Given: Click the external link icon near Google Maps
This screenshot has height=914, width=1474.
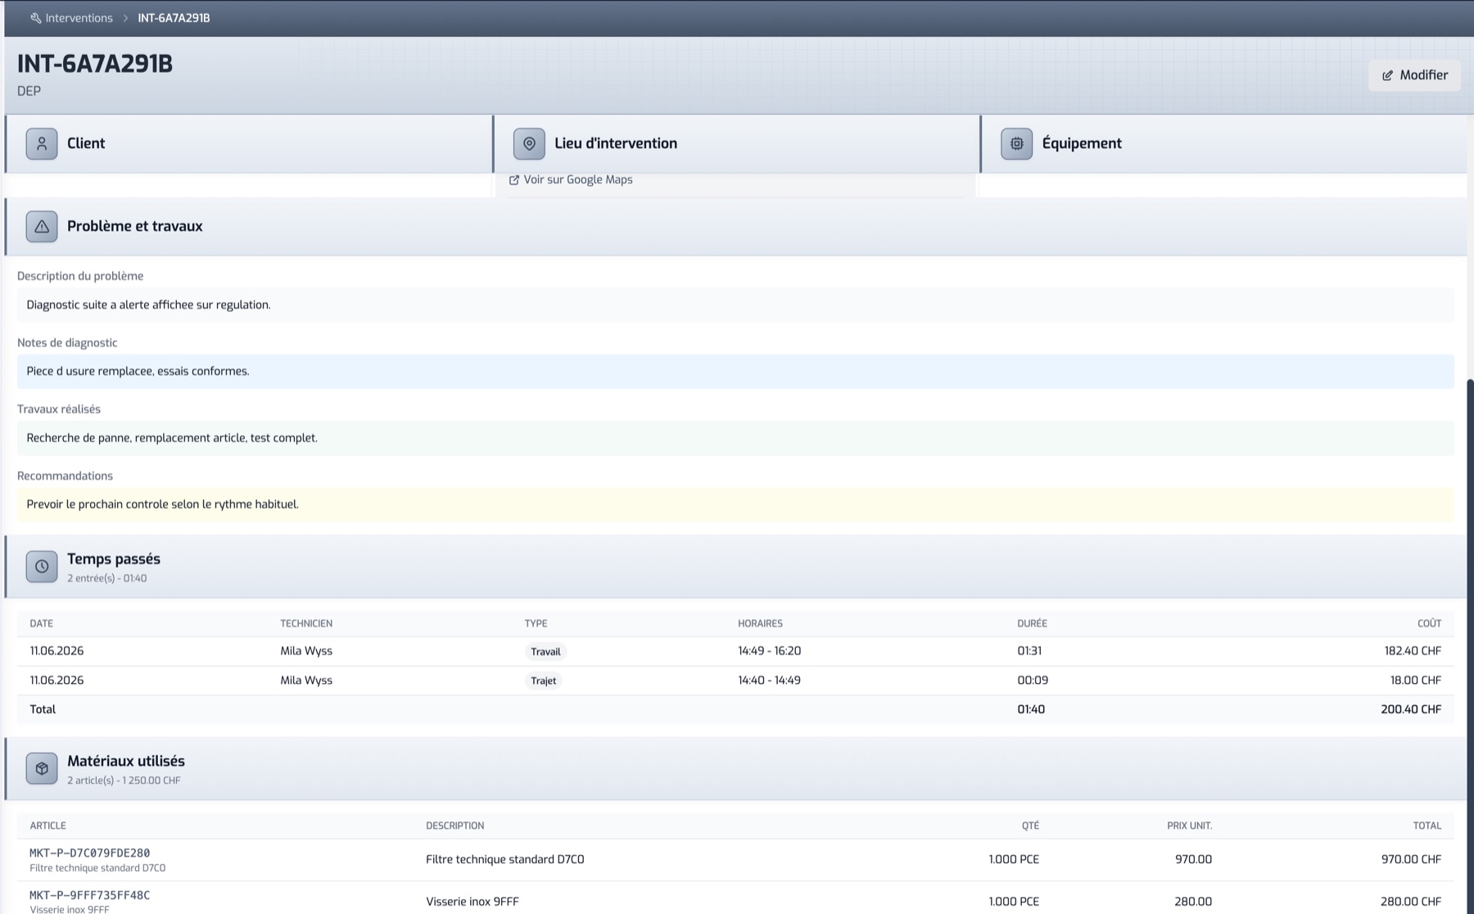Looking at the screenshot, I should pyautogui.click(x=514, y=180).
